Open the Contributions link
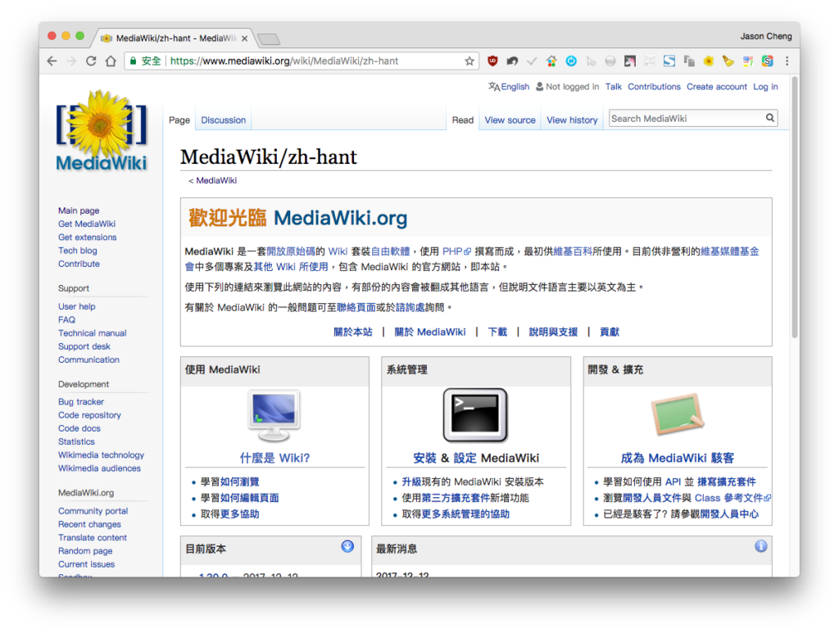The image size is (839, 633). click(654, 87)
